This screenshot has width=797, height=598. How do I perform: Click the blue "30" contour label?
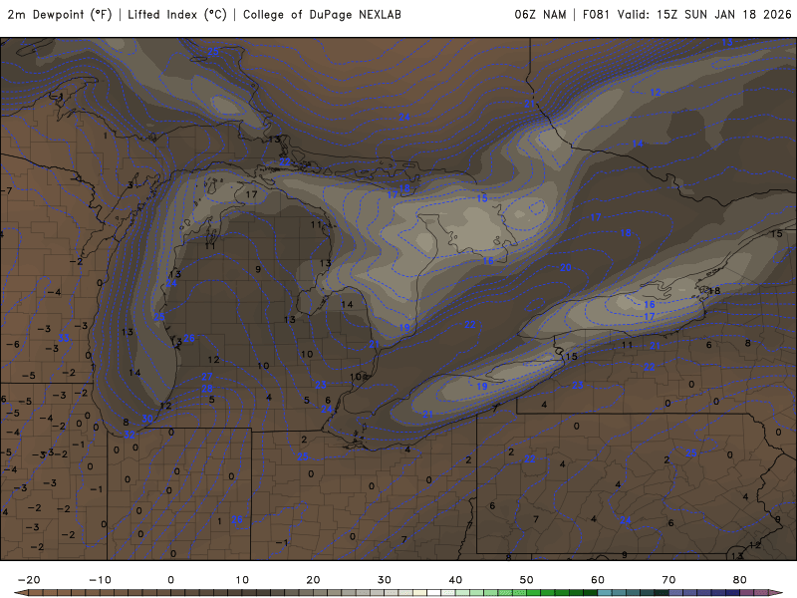(x=146, y=419)
